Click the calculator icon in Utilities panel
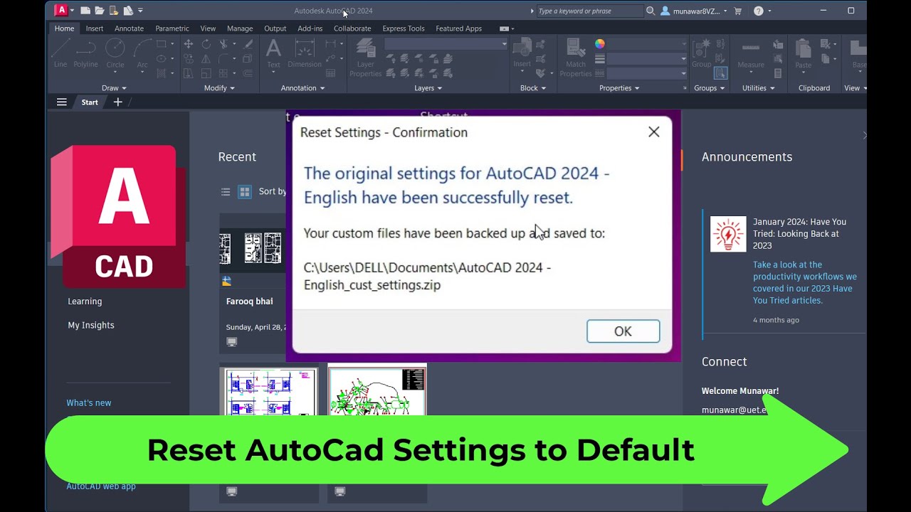This screenshot has height=512, width=911. [x=778, y=73]
